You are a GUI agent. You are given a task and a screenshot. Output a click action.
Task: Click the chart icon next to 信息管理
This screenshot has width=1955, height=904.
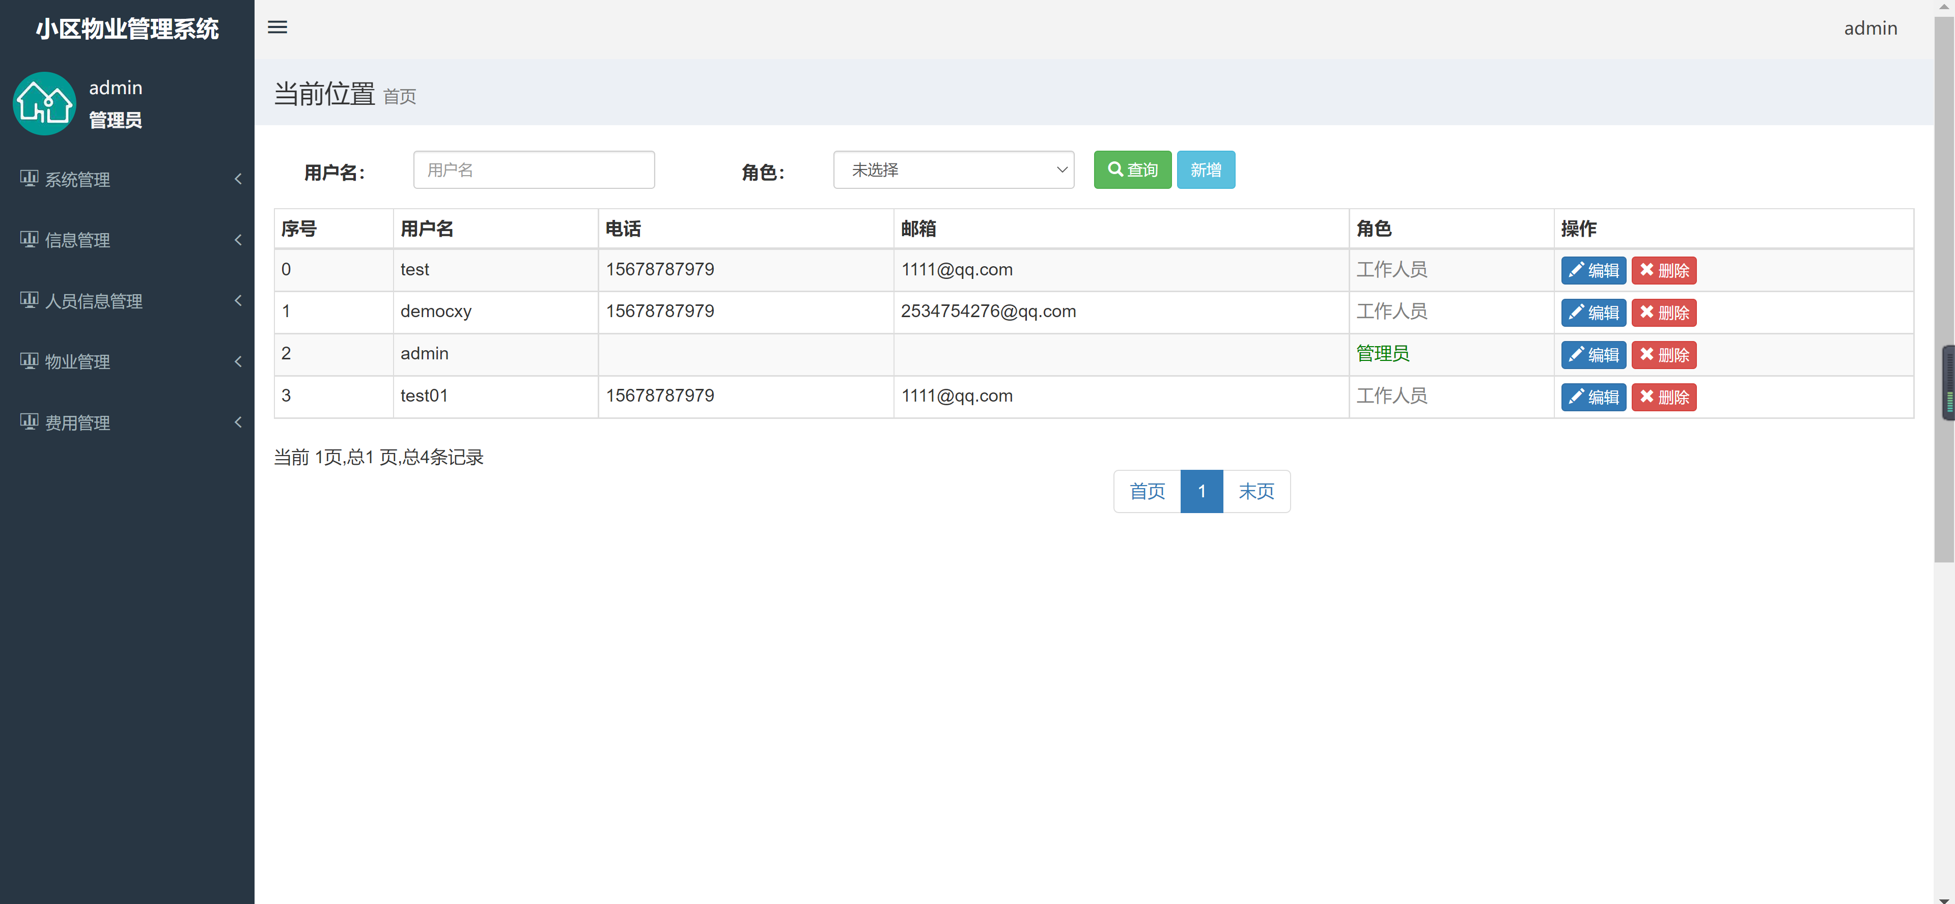pyautogui.click(x=29, y=240)
